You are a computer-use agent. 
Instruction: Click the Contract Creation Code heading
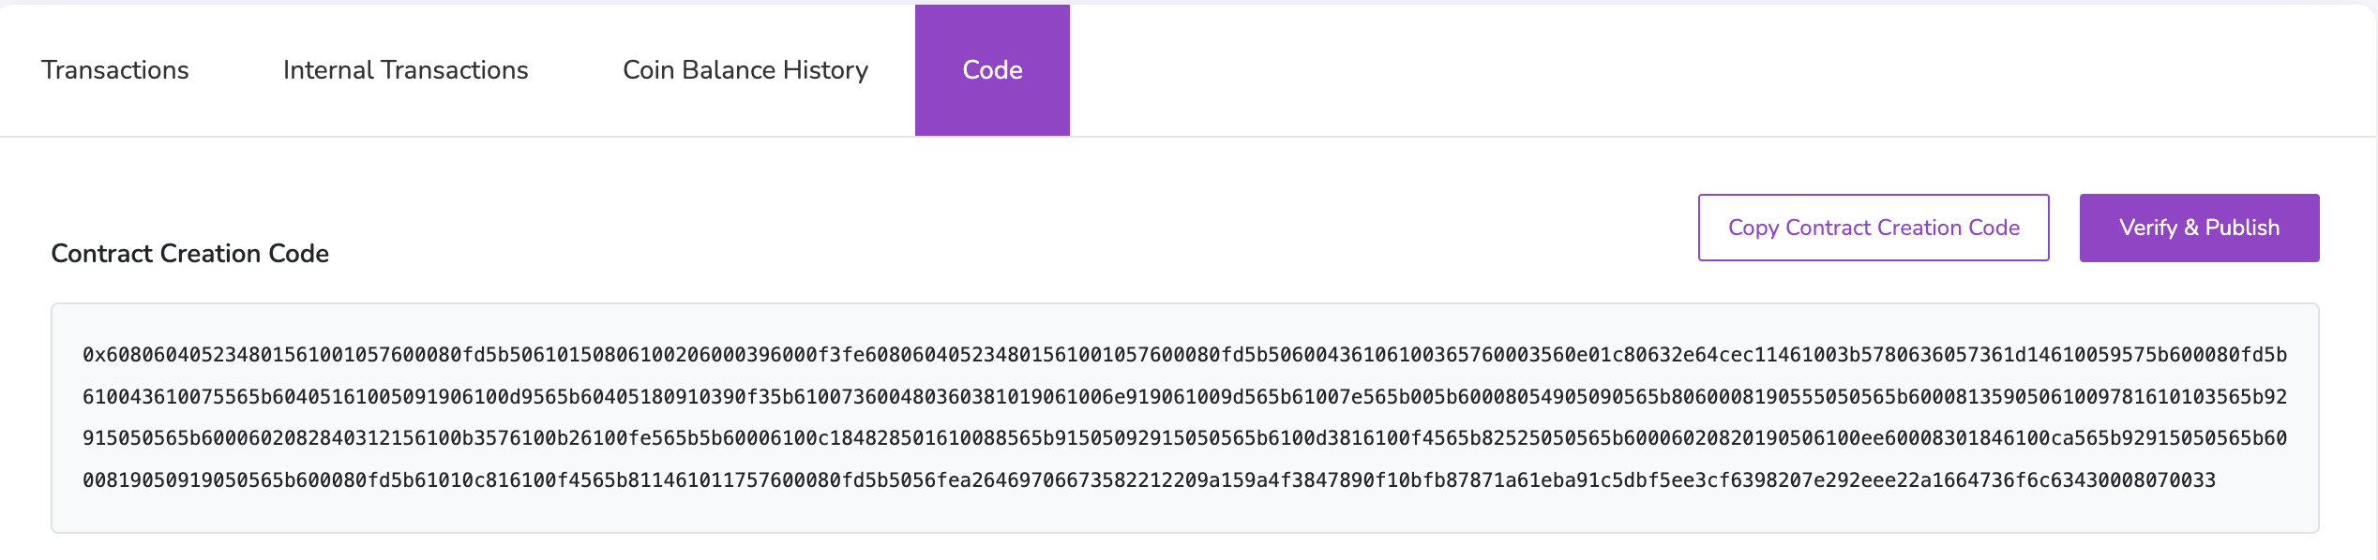coord(189,254)
